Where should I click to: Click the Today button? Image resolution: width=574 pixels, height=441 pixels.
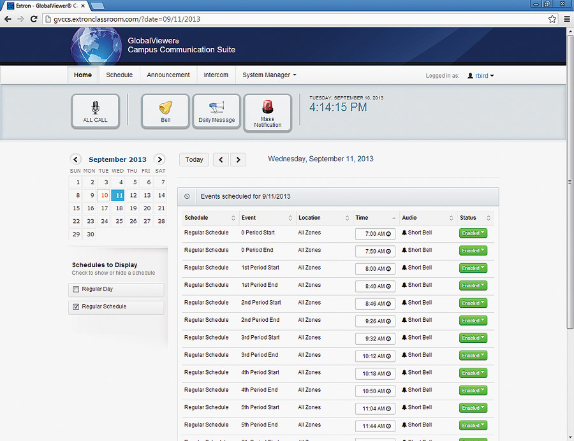tap(194, 159)
